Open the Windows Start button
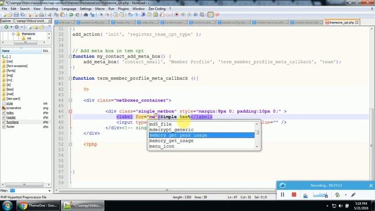The width and height of the screenshot is (375, 211). tap(7, 206)
